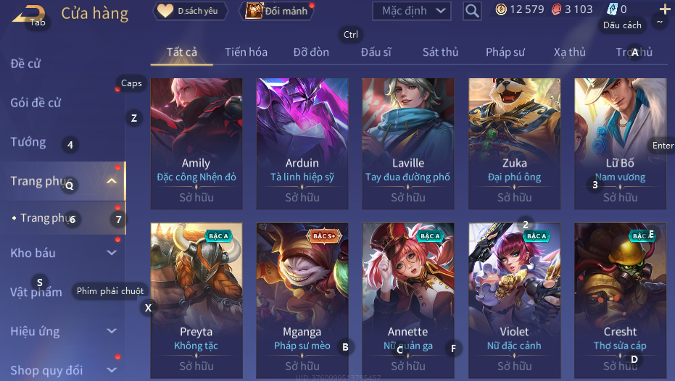Open the Đề cử sidebar category

pos(25,64)
